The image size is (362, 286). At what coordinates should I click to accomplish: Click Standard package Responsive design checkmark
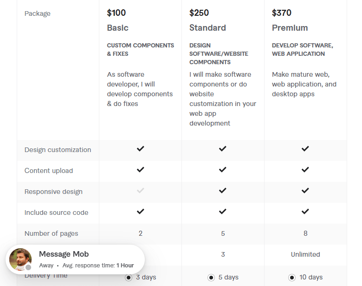(223, 191)
